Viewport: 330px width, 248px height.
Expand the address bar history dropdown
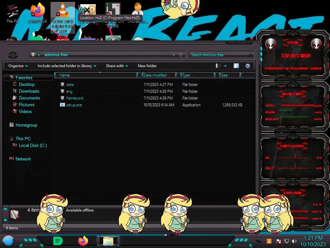[x=174, y=55]
